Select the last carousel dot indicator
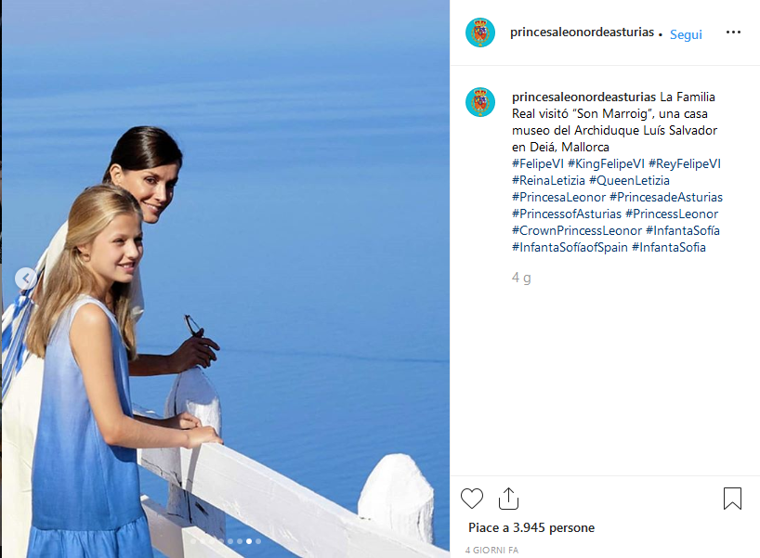760x558 pixels. (258, 541)
